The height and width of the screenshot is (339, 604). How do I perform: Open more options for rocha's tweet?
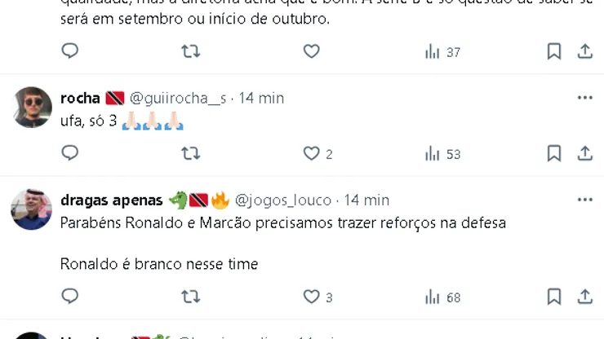click(x=584, y=98)
